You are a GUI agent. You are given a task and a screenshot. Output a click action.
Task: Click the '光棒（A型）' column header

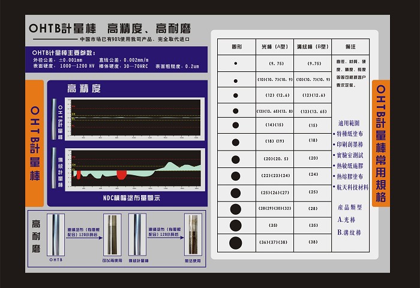tap(275, 47)
